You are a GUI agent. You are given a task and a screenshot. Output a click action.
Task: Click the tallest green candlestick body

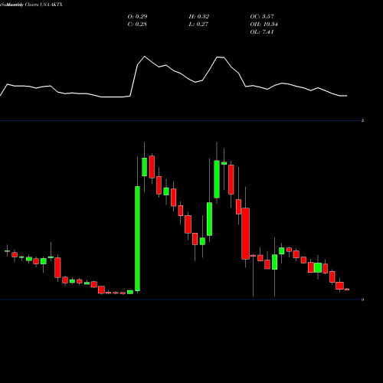coord(137,239)
